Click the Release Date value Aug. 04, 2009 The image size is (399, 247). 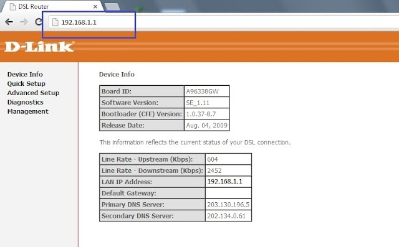click(x=206, y=126)
